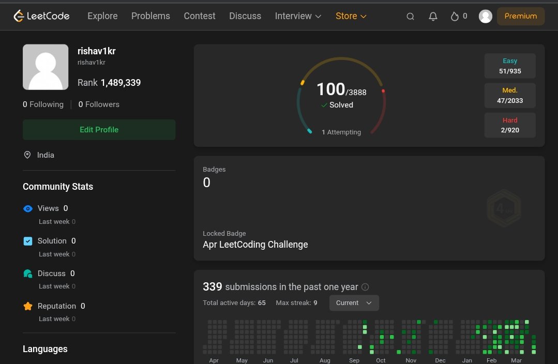Select the Easy 51/935 stat box

tap(510, 66)
